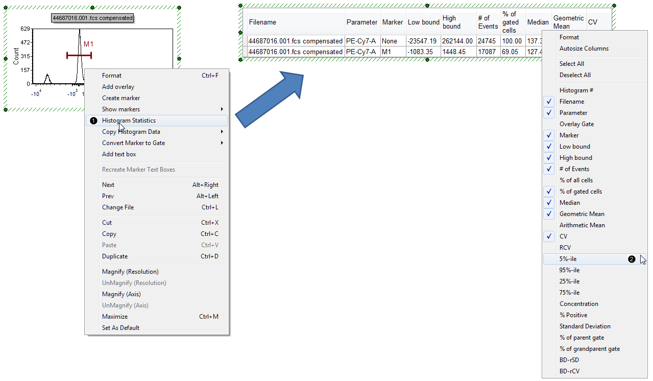
Task: Enable Standard Deviation column
Action: [x=585, y=326]
